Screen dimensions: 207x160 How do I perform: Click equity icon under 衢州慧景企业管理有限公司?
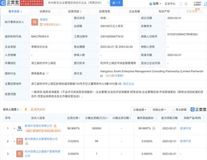(26, 143)
